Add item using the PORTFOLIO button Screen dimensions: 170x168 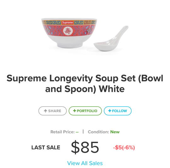point(85,111)
